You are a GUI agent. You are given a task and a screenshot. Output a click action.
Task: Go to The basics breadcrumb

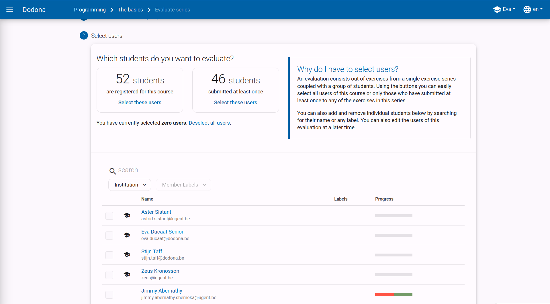coord(130,10)
